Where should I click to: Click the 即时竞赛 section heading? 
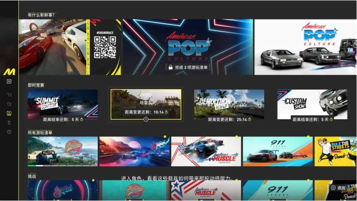[x=36, y=85]
